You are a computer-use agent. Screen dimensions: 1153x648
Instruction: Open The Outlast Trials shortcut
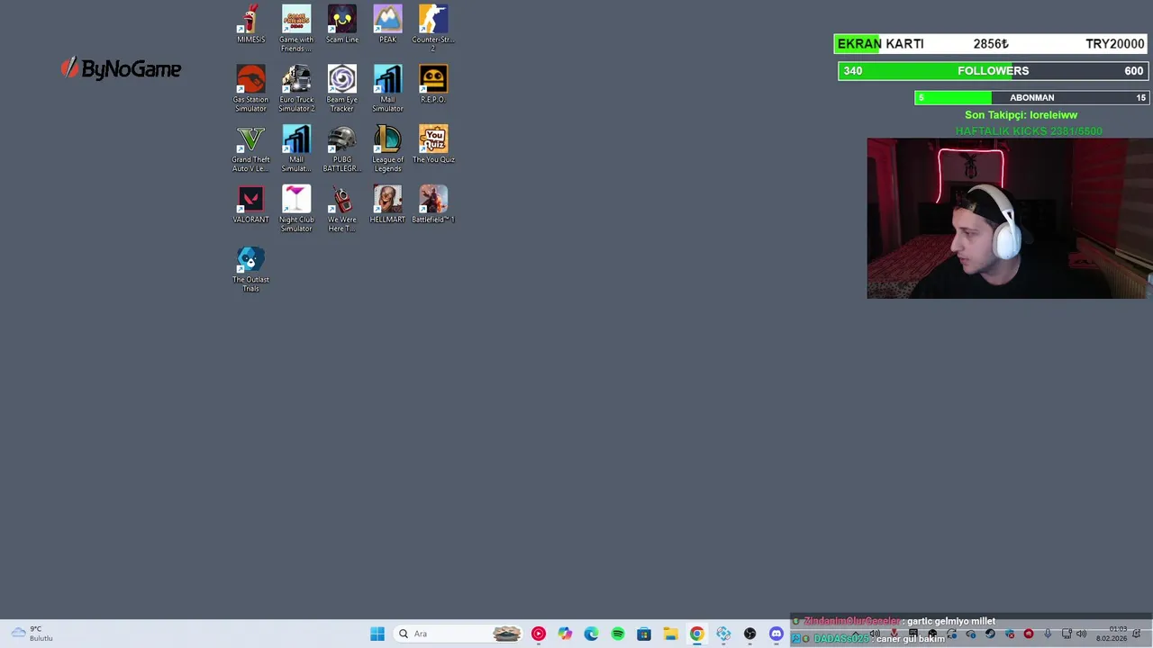click(x=250, y=268)
